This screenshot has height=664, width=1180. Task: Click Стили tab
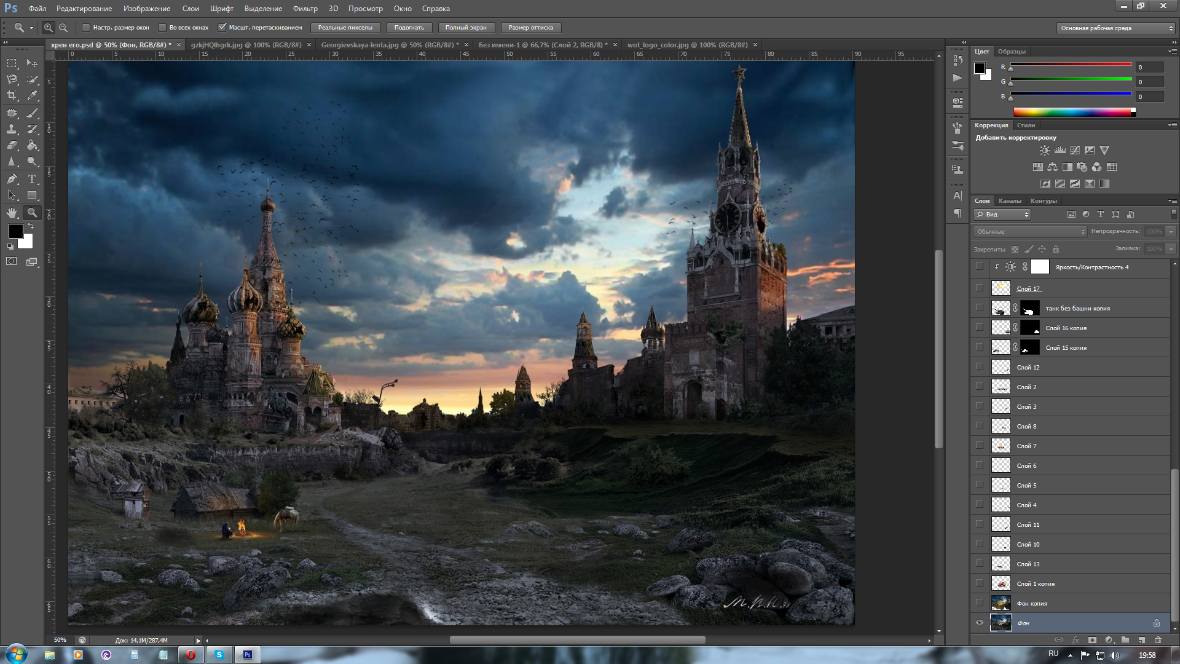coord(1026,125)
